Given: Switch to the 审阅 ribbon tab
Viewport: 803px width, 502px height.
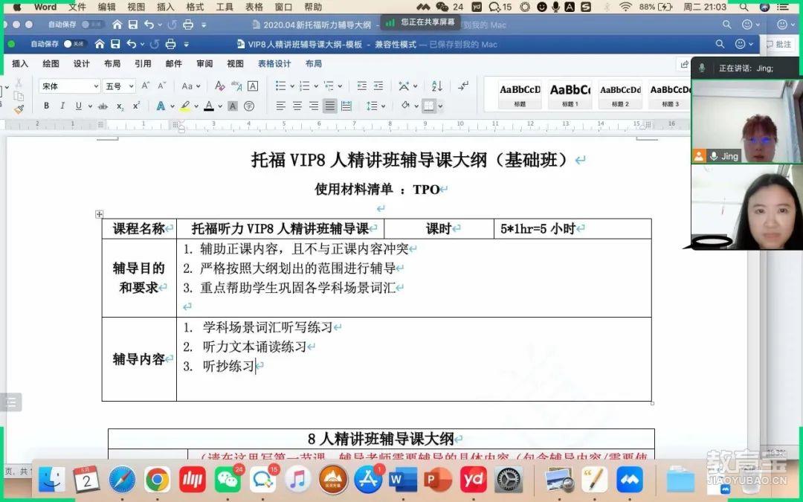Looking at the screenshot, I should click(204, 64).
